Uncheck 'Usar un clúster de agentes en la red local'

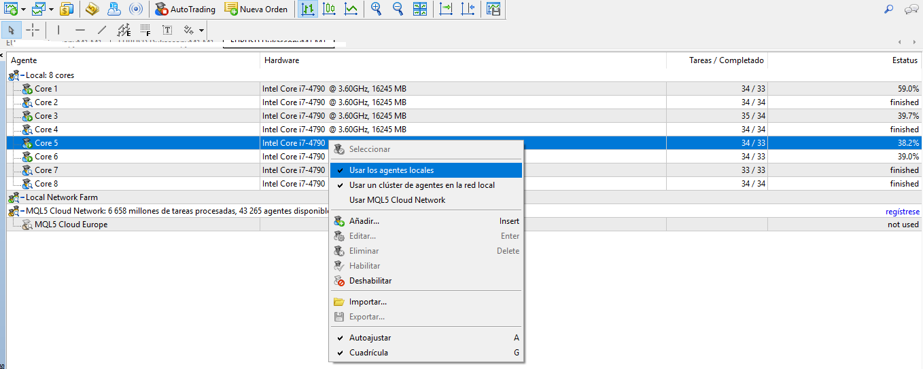(421, 185)
